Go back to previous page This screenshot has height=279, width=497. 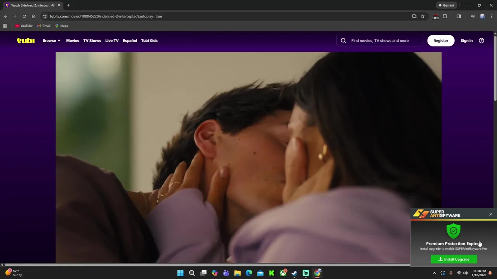5,16
